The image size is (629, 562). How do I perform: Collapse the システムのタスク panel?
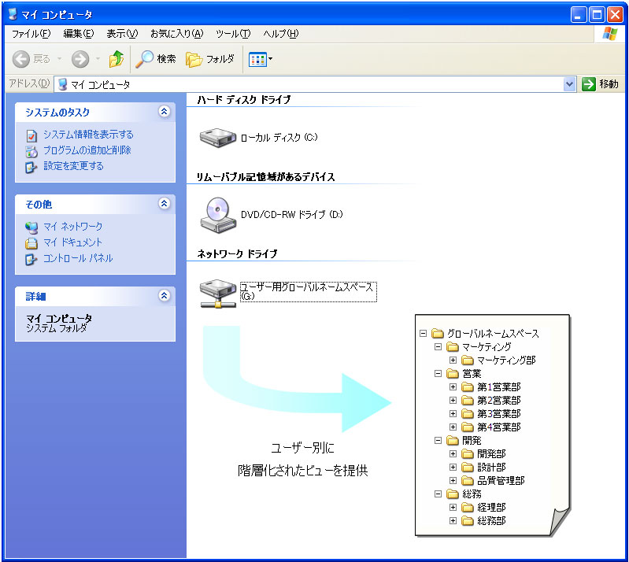[x=164, y=112]
